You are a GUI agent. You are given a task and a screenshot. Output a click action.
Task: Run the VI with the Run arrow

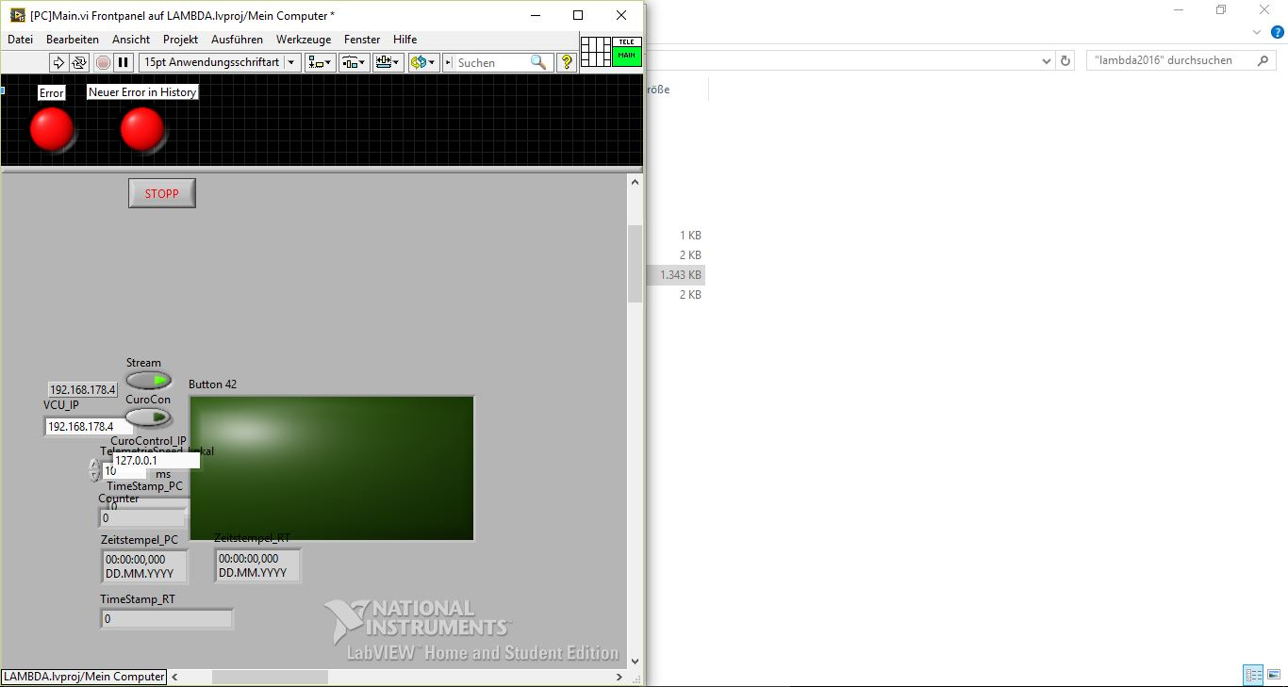[58, 62]
